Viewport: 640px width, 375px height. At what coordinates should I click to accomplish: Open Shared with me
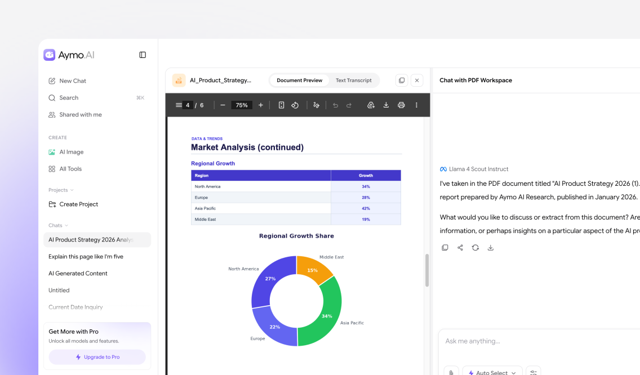coord(75,115)
